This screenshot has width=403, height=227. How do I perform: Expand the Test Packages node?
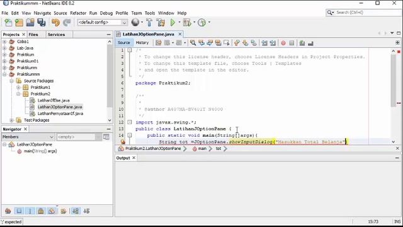[11, 120]
